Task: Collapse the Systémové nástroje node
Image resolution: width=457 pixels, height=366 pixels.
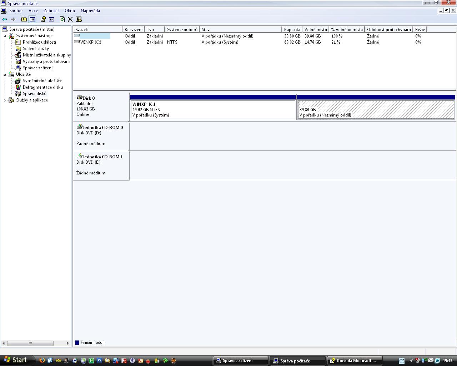Action: 5,36
